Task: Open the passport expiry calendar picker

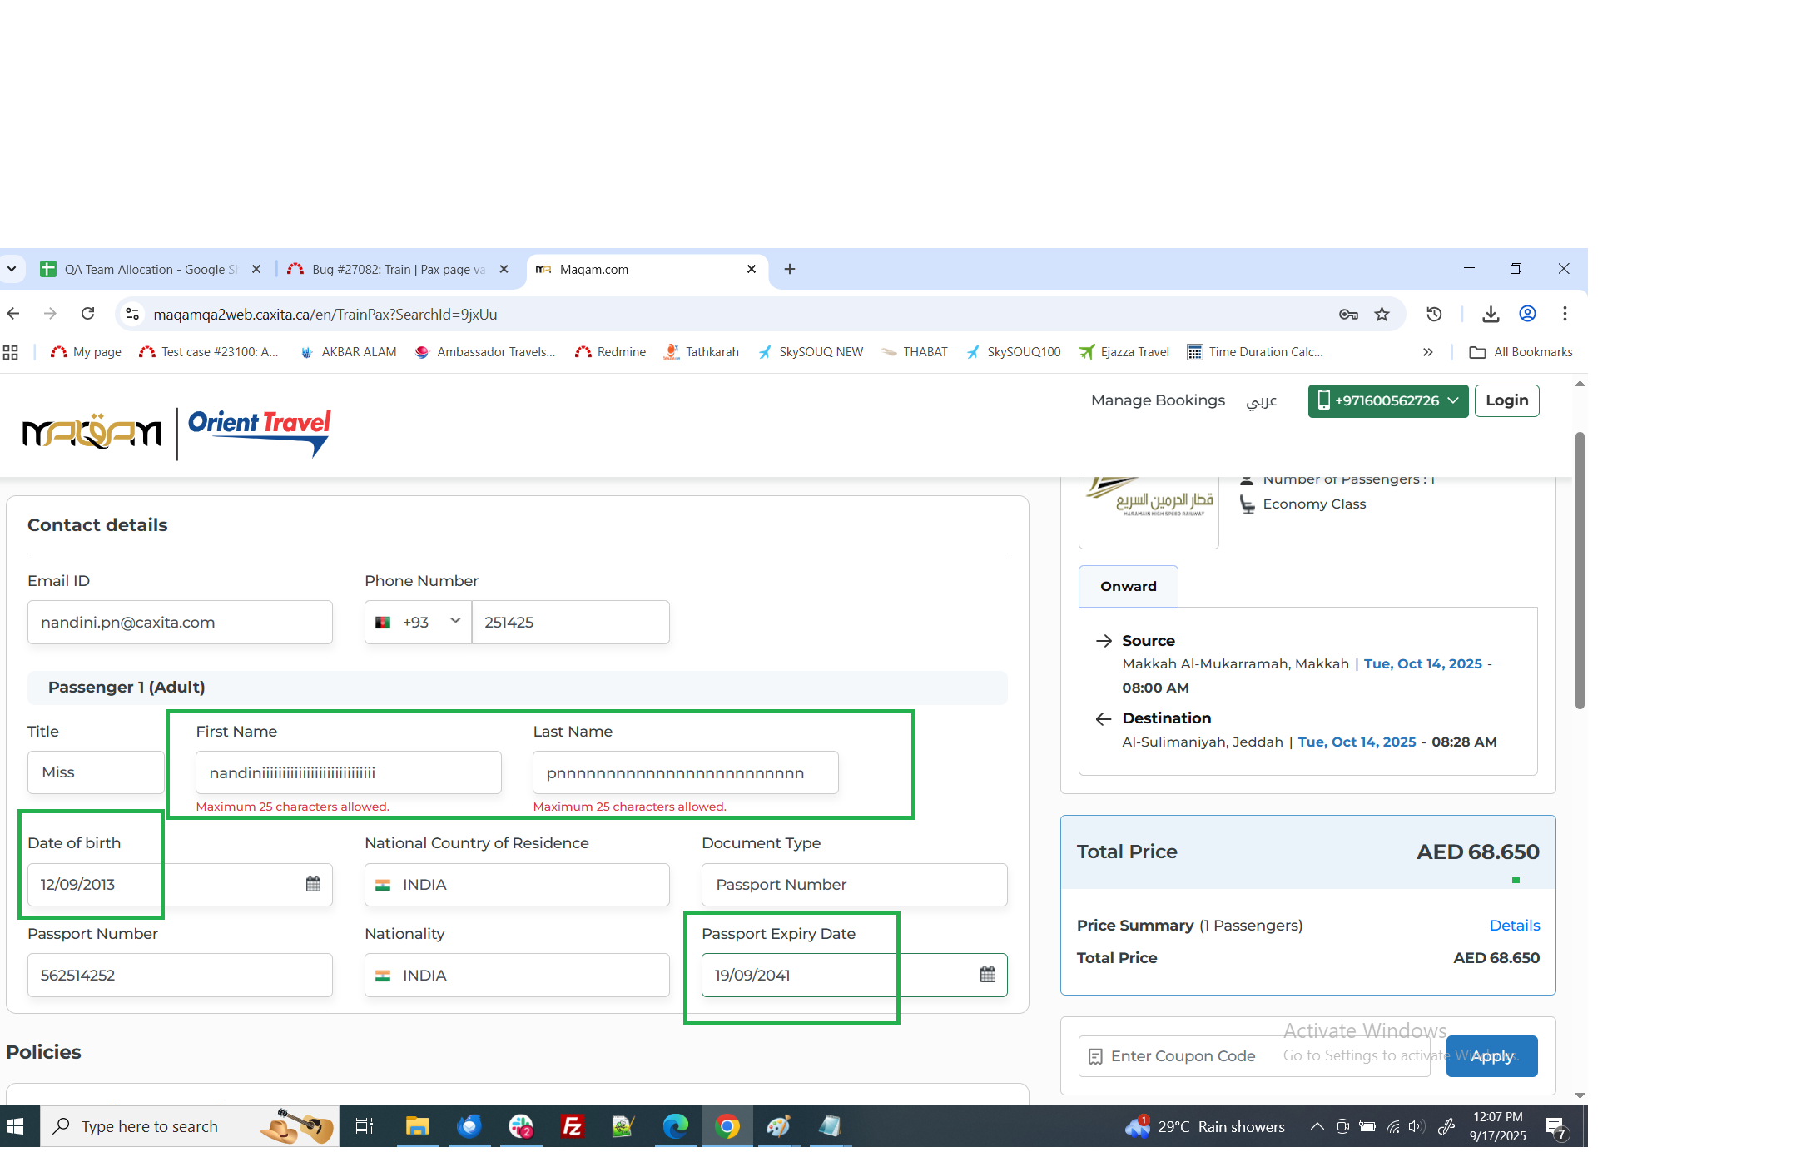Action: point(987,974)
